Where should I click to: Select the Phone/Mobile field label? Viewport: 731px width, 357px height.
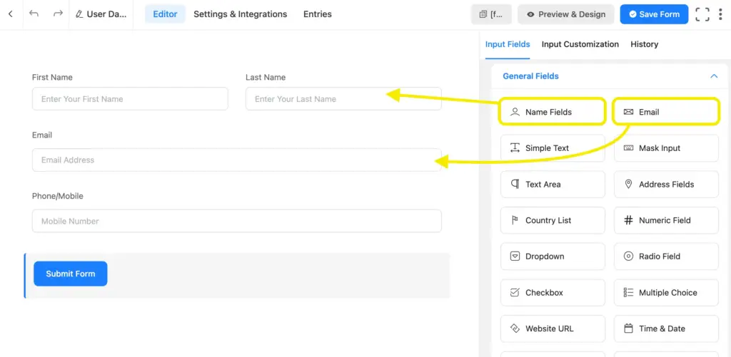(x=57, y=196)
